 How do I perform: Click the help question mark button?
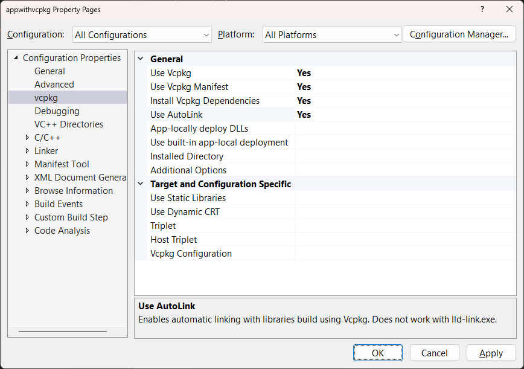482,9
